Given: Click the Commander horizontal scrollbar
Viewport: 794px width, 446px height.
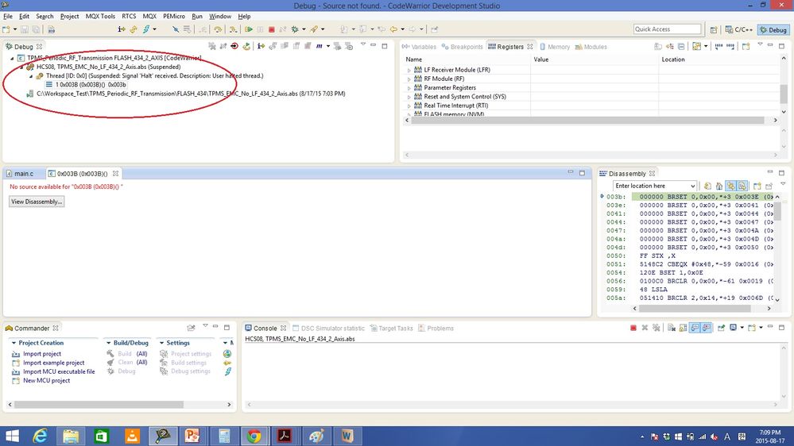Looking at the screenshot, I should coord(99,405).
